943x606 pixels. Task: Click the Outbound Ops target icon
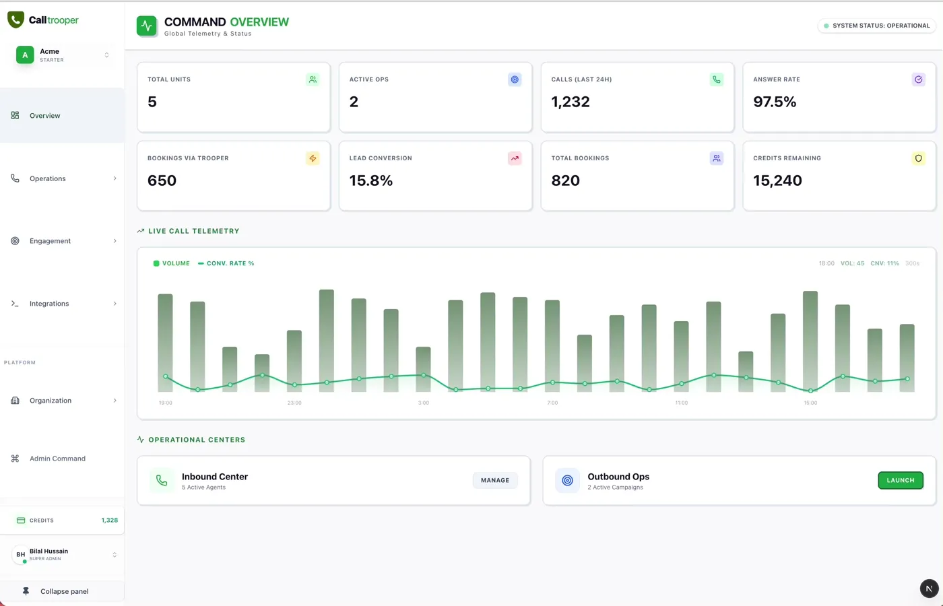[x=567, y=480]
